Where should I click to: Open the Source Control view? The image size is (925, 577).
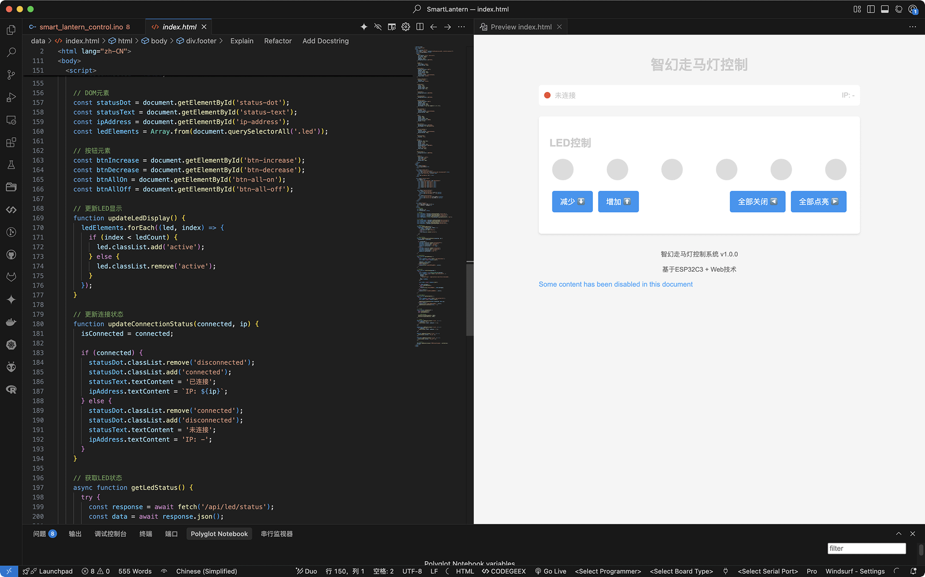tap(11, 75)
